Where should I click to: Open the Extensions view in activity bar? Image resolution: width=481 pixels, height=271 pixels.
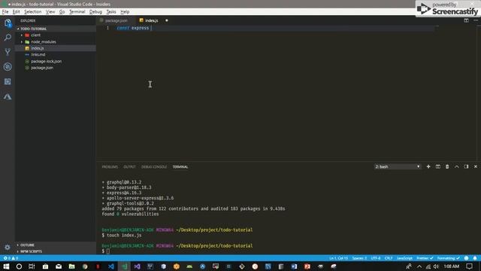click(x=8, y=81)
